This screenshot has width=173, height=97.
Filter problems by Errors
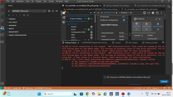click(x=137, y=26)
